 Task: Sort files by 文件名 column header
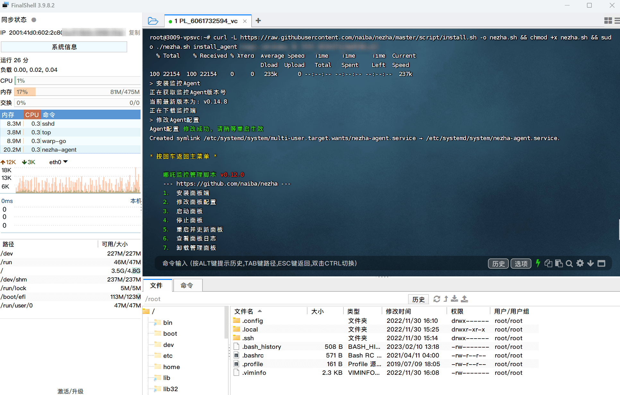click(269, 311)
